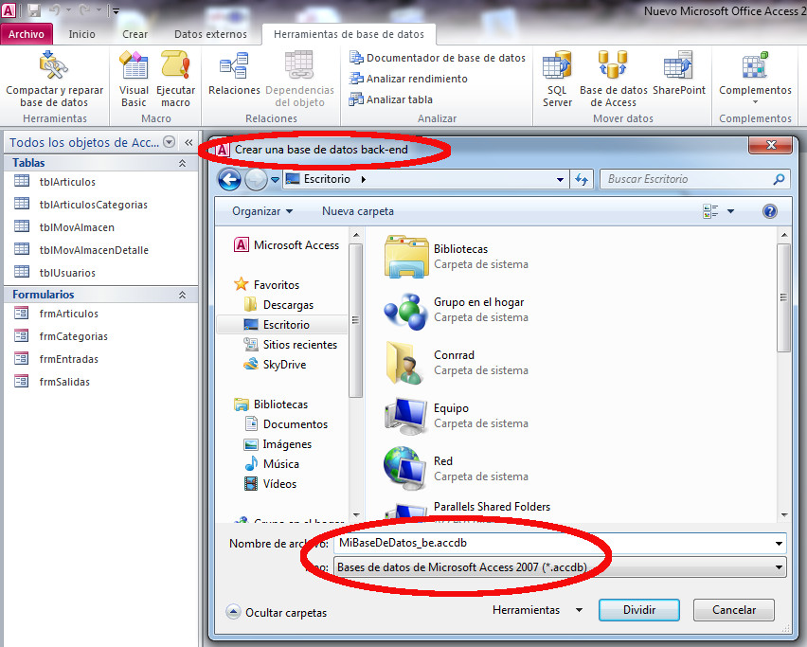This screenshot has height=647, width=807.
Task: Select Vídeos library
Action: [x=271, y=484]
